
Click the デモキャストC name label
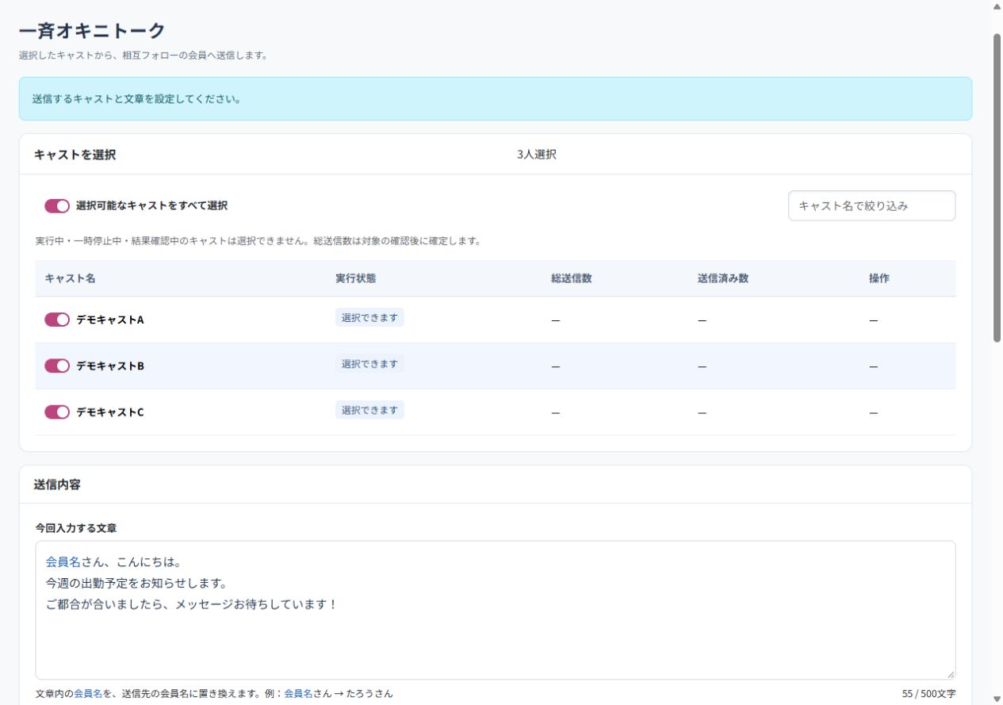click(110, 412)
